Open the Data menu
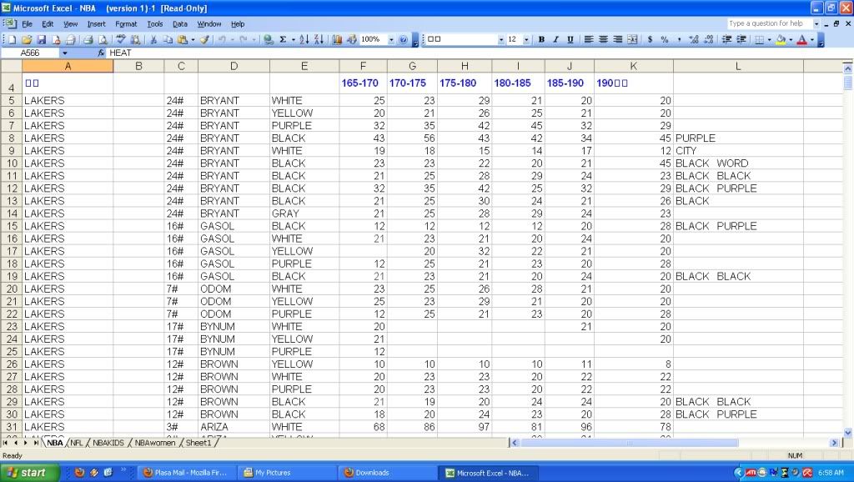 tap(180, 24)
